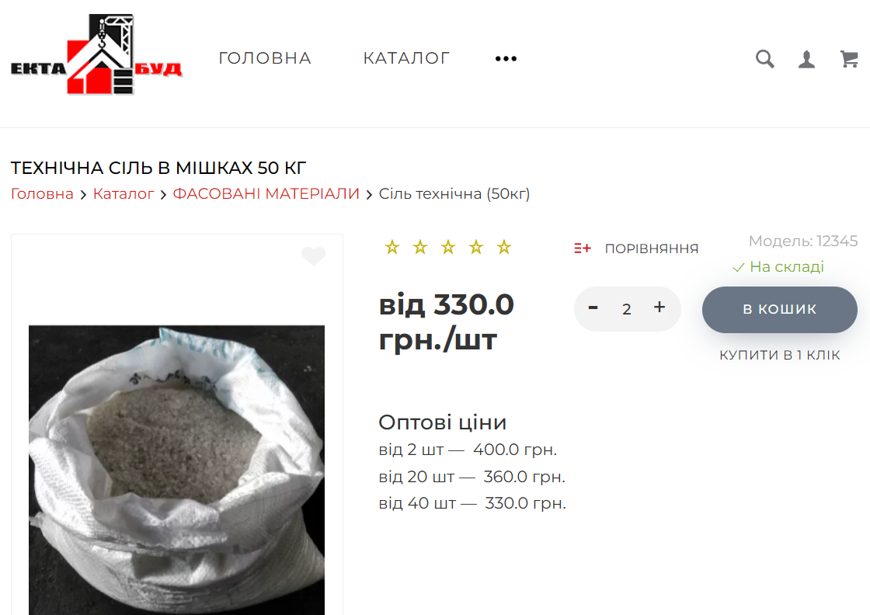Rate product with the third star
This screenshot has height=615, width=870.
pos(448,248)
